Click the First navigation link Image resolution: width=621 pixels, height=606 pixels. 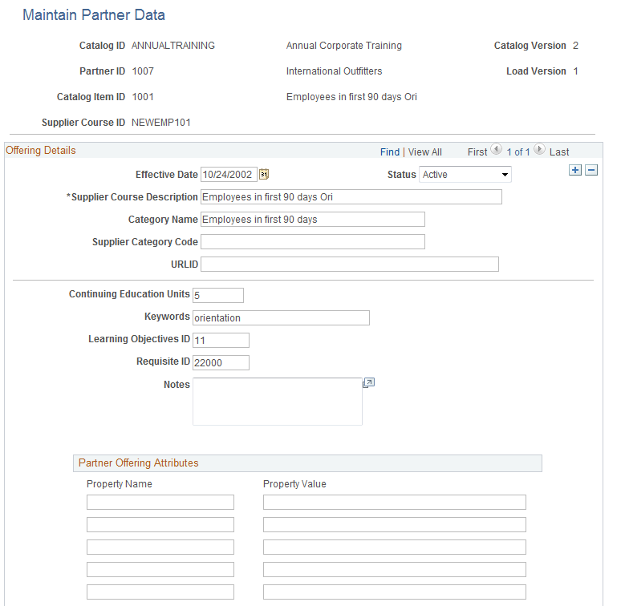[477, 151]
